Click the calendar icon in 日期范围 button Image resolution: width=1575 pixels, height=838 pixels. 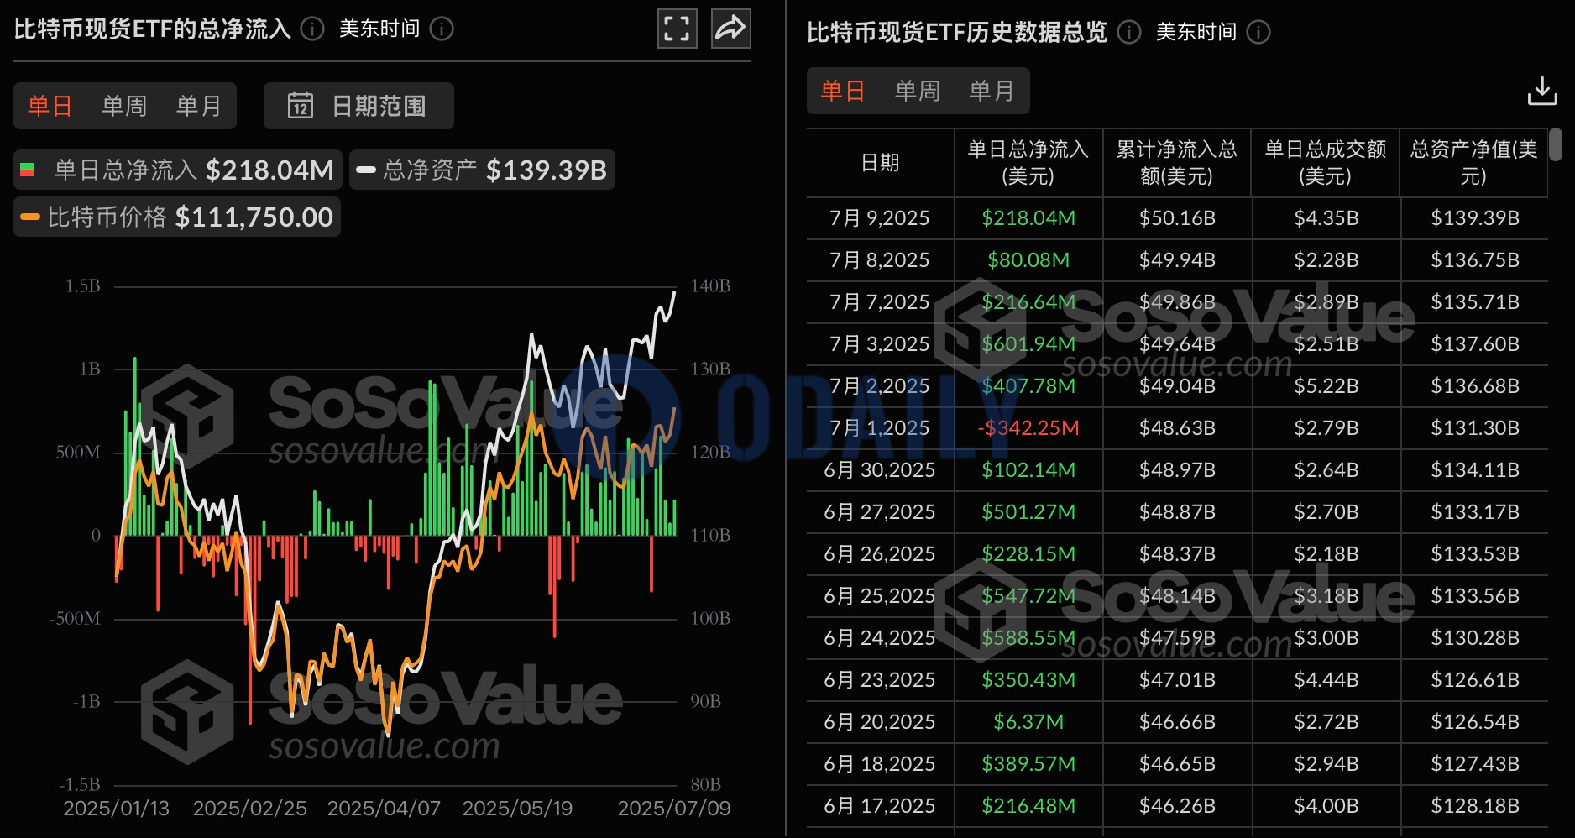pyautogui.click(x=301, y=106)
